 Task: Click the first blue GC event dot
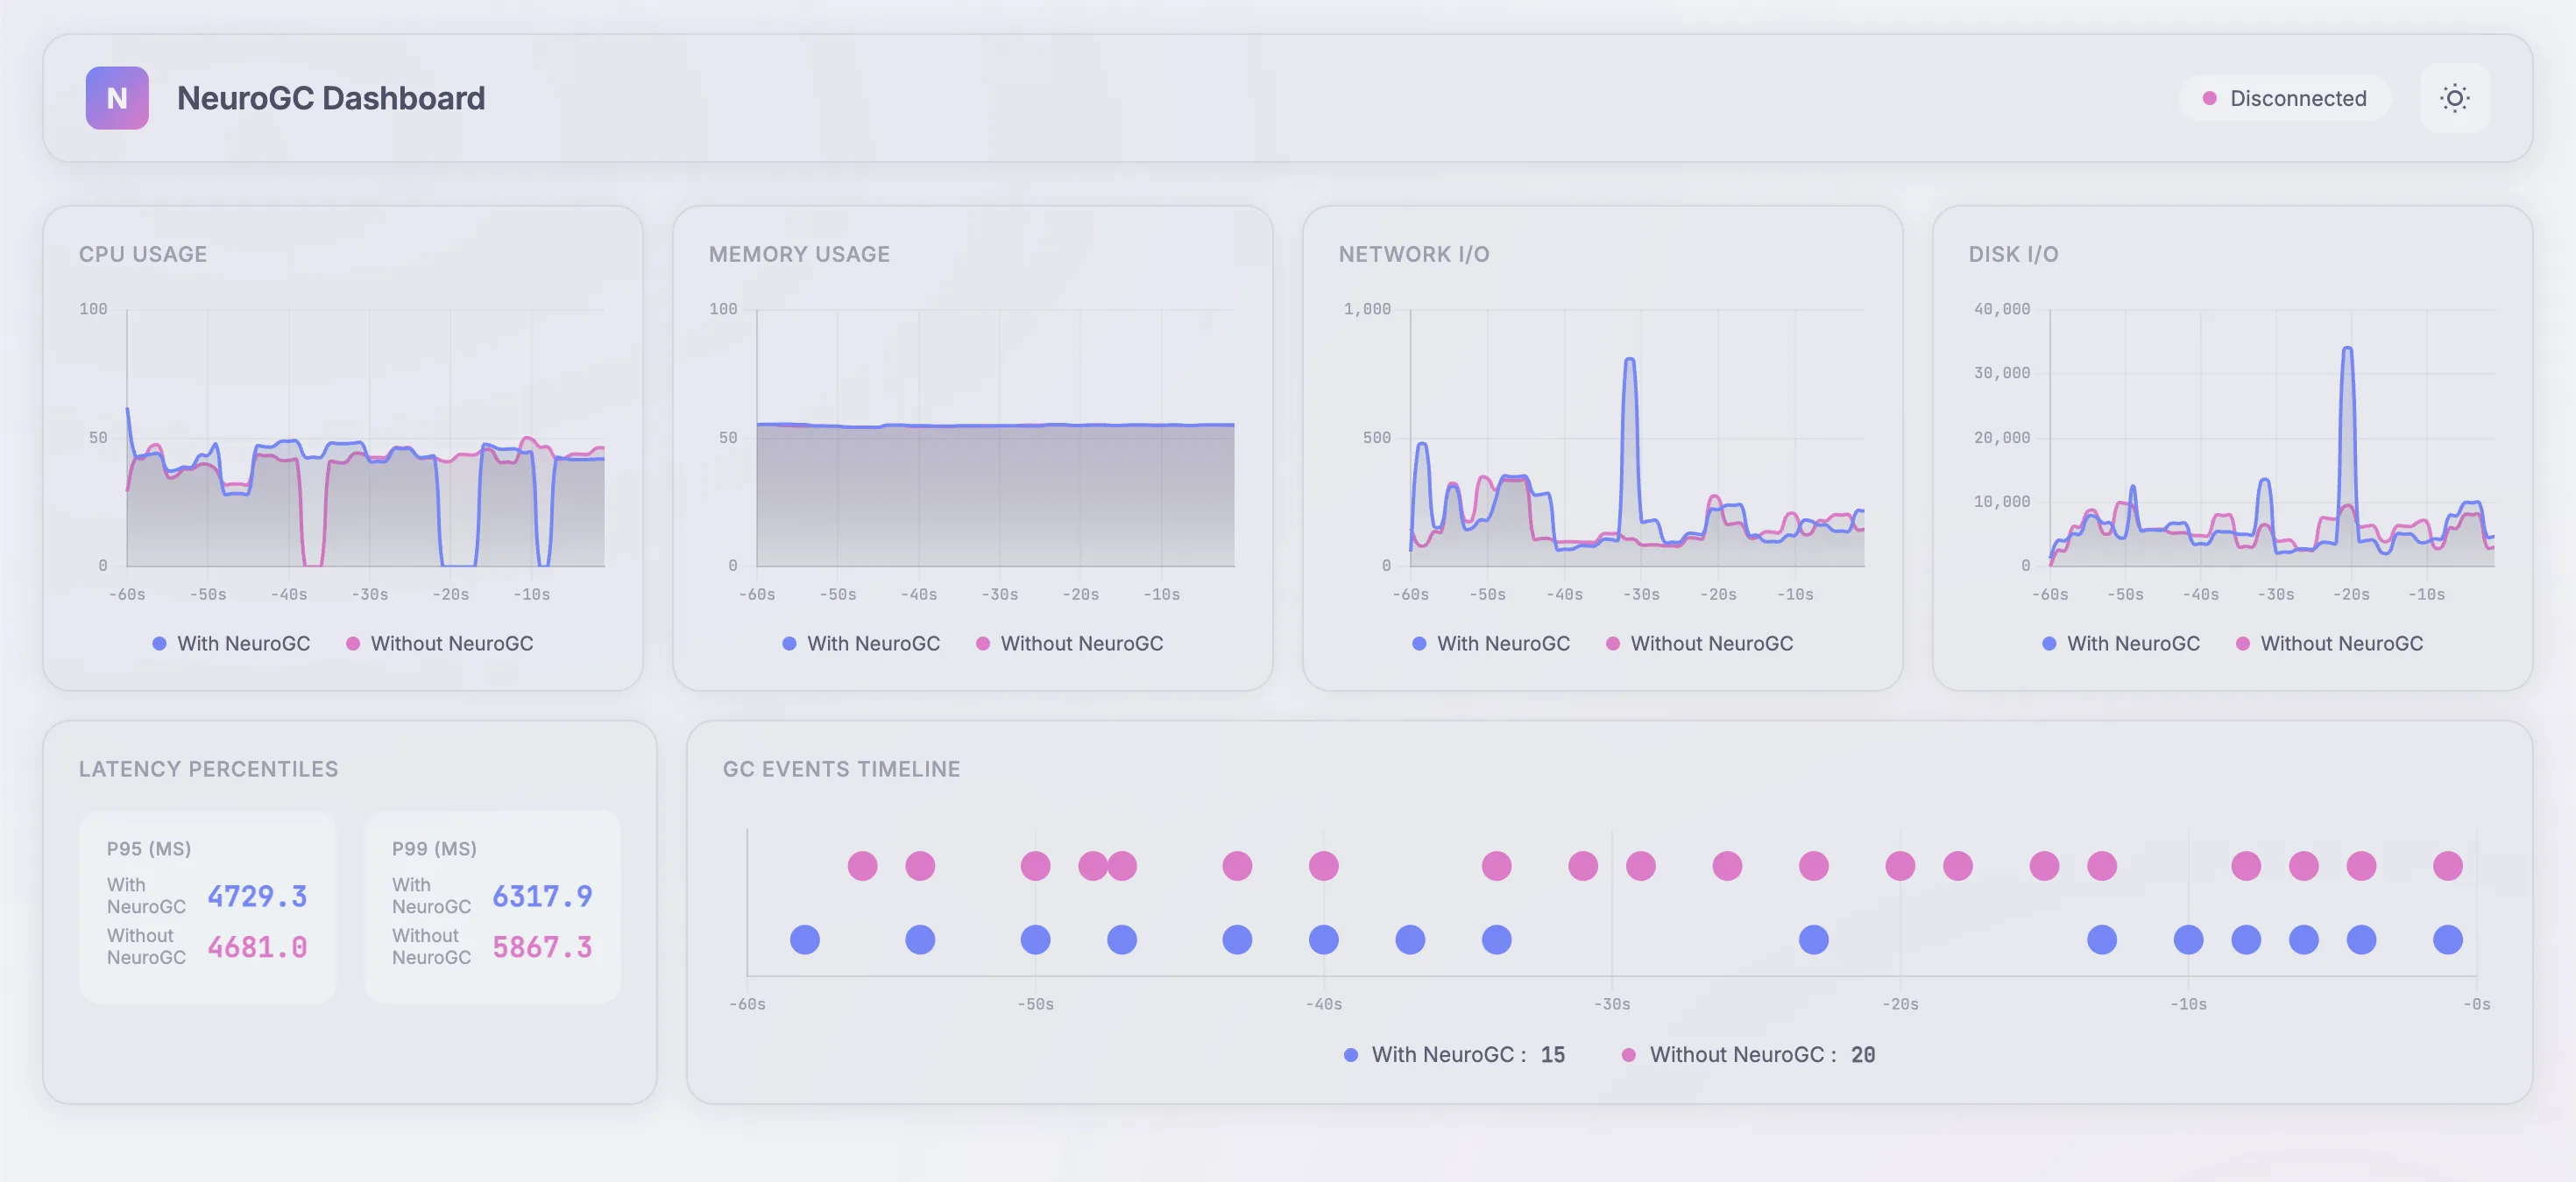point(804,939)
